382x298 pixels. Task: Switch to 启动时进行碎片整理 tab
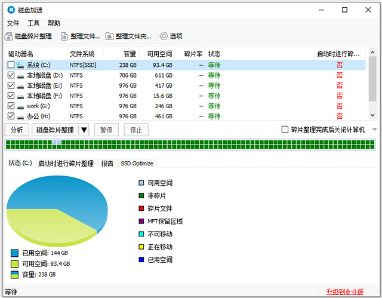coord(66,163)
